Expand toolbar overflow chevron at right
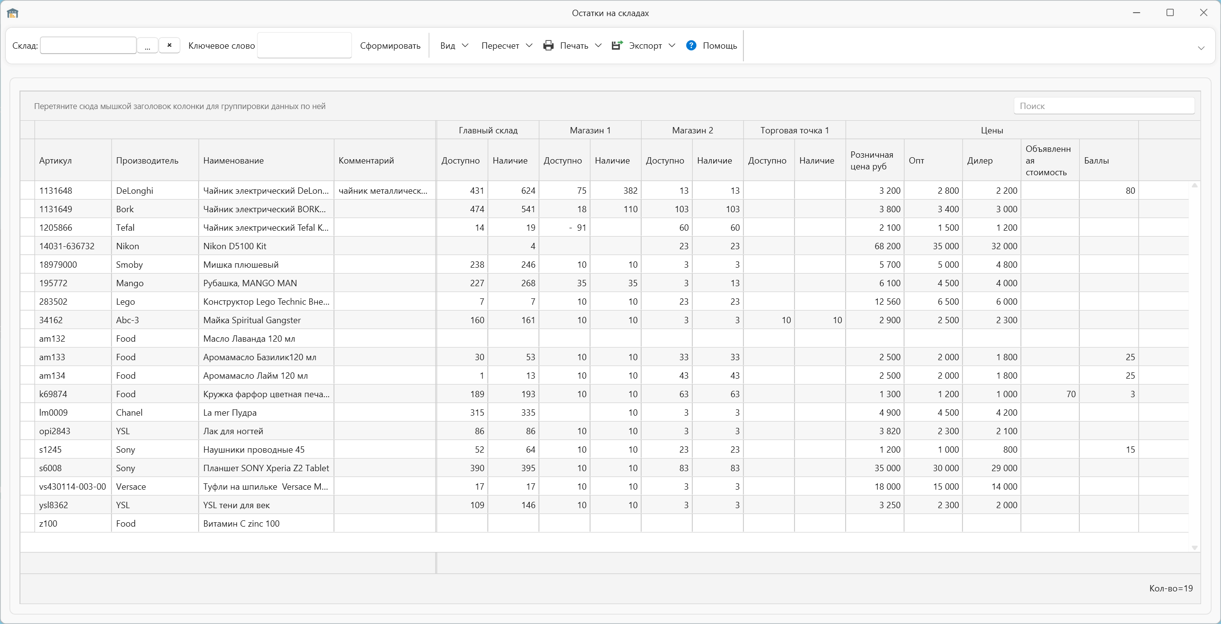 tap(1201, 48)
